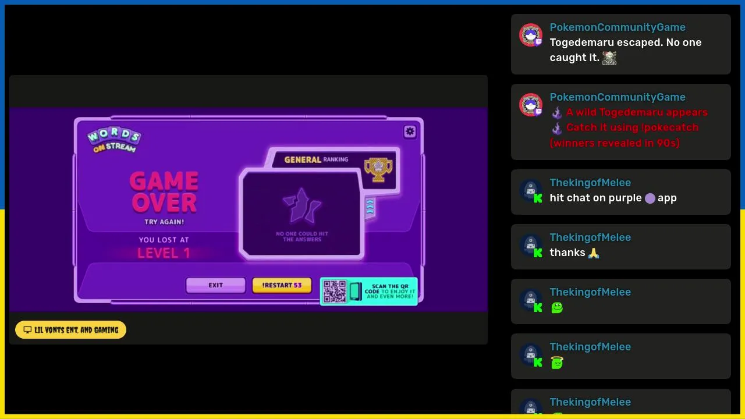
Task: Click the EXIT button
Action: (x=216, y=285)
